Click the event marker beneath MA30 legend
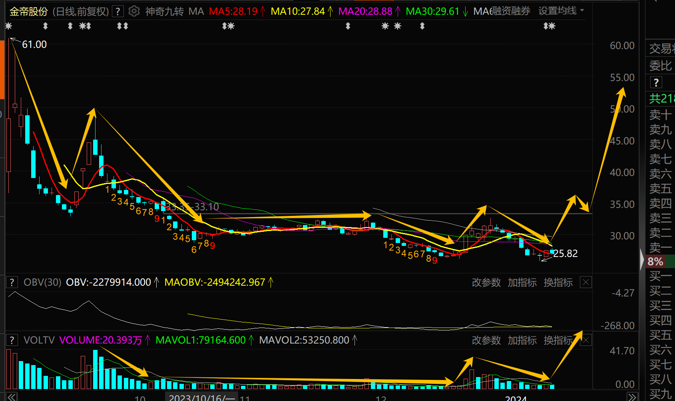The width and height of the screenshot is (675, 401). pos(422,26)
